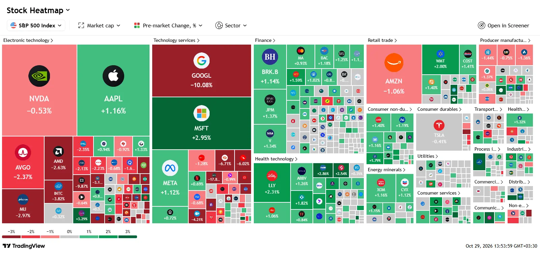This screenshot has height=253, width=540.
Task: Click the Visa logo tile
Action: [x=270, y=133]
